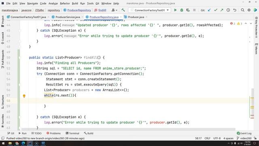Image resolution: width=259 pixels, height=146 pixels.
Task: Open the Navigate menu
Action: coord(32,3)
